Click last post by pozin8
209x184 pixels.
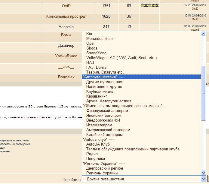point(195,30)
